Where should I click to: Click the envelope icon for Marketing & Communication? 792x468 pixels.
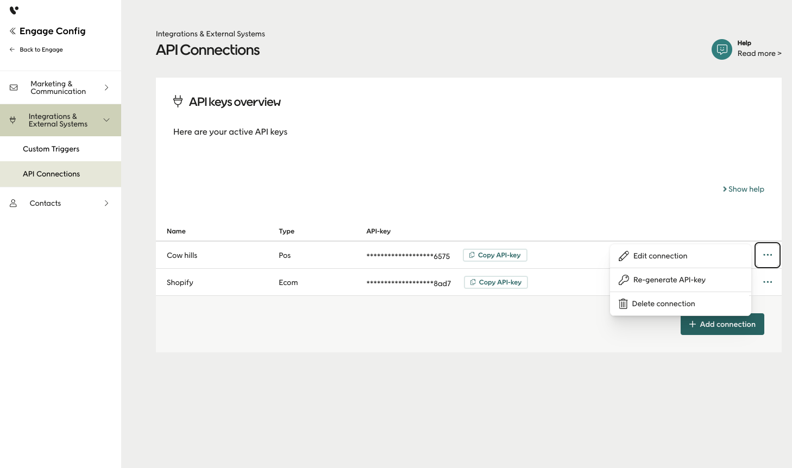click(12, 87)
